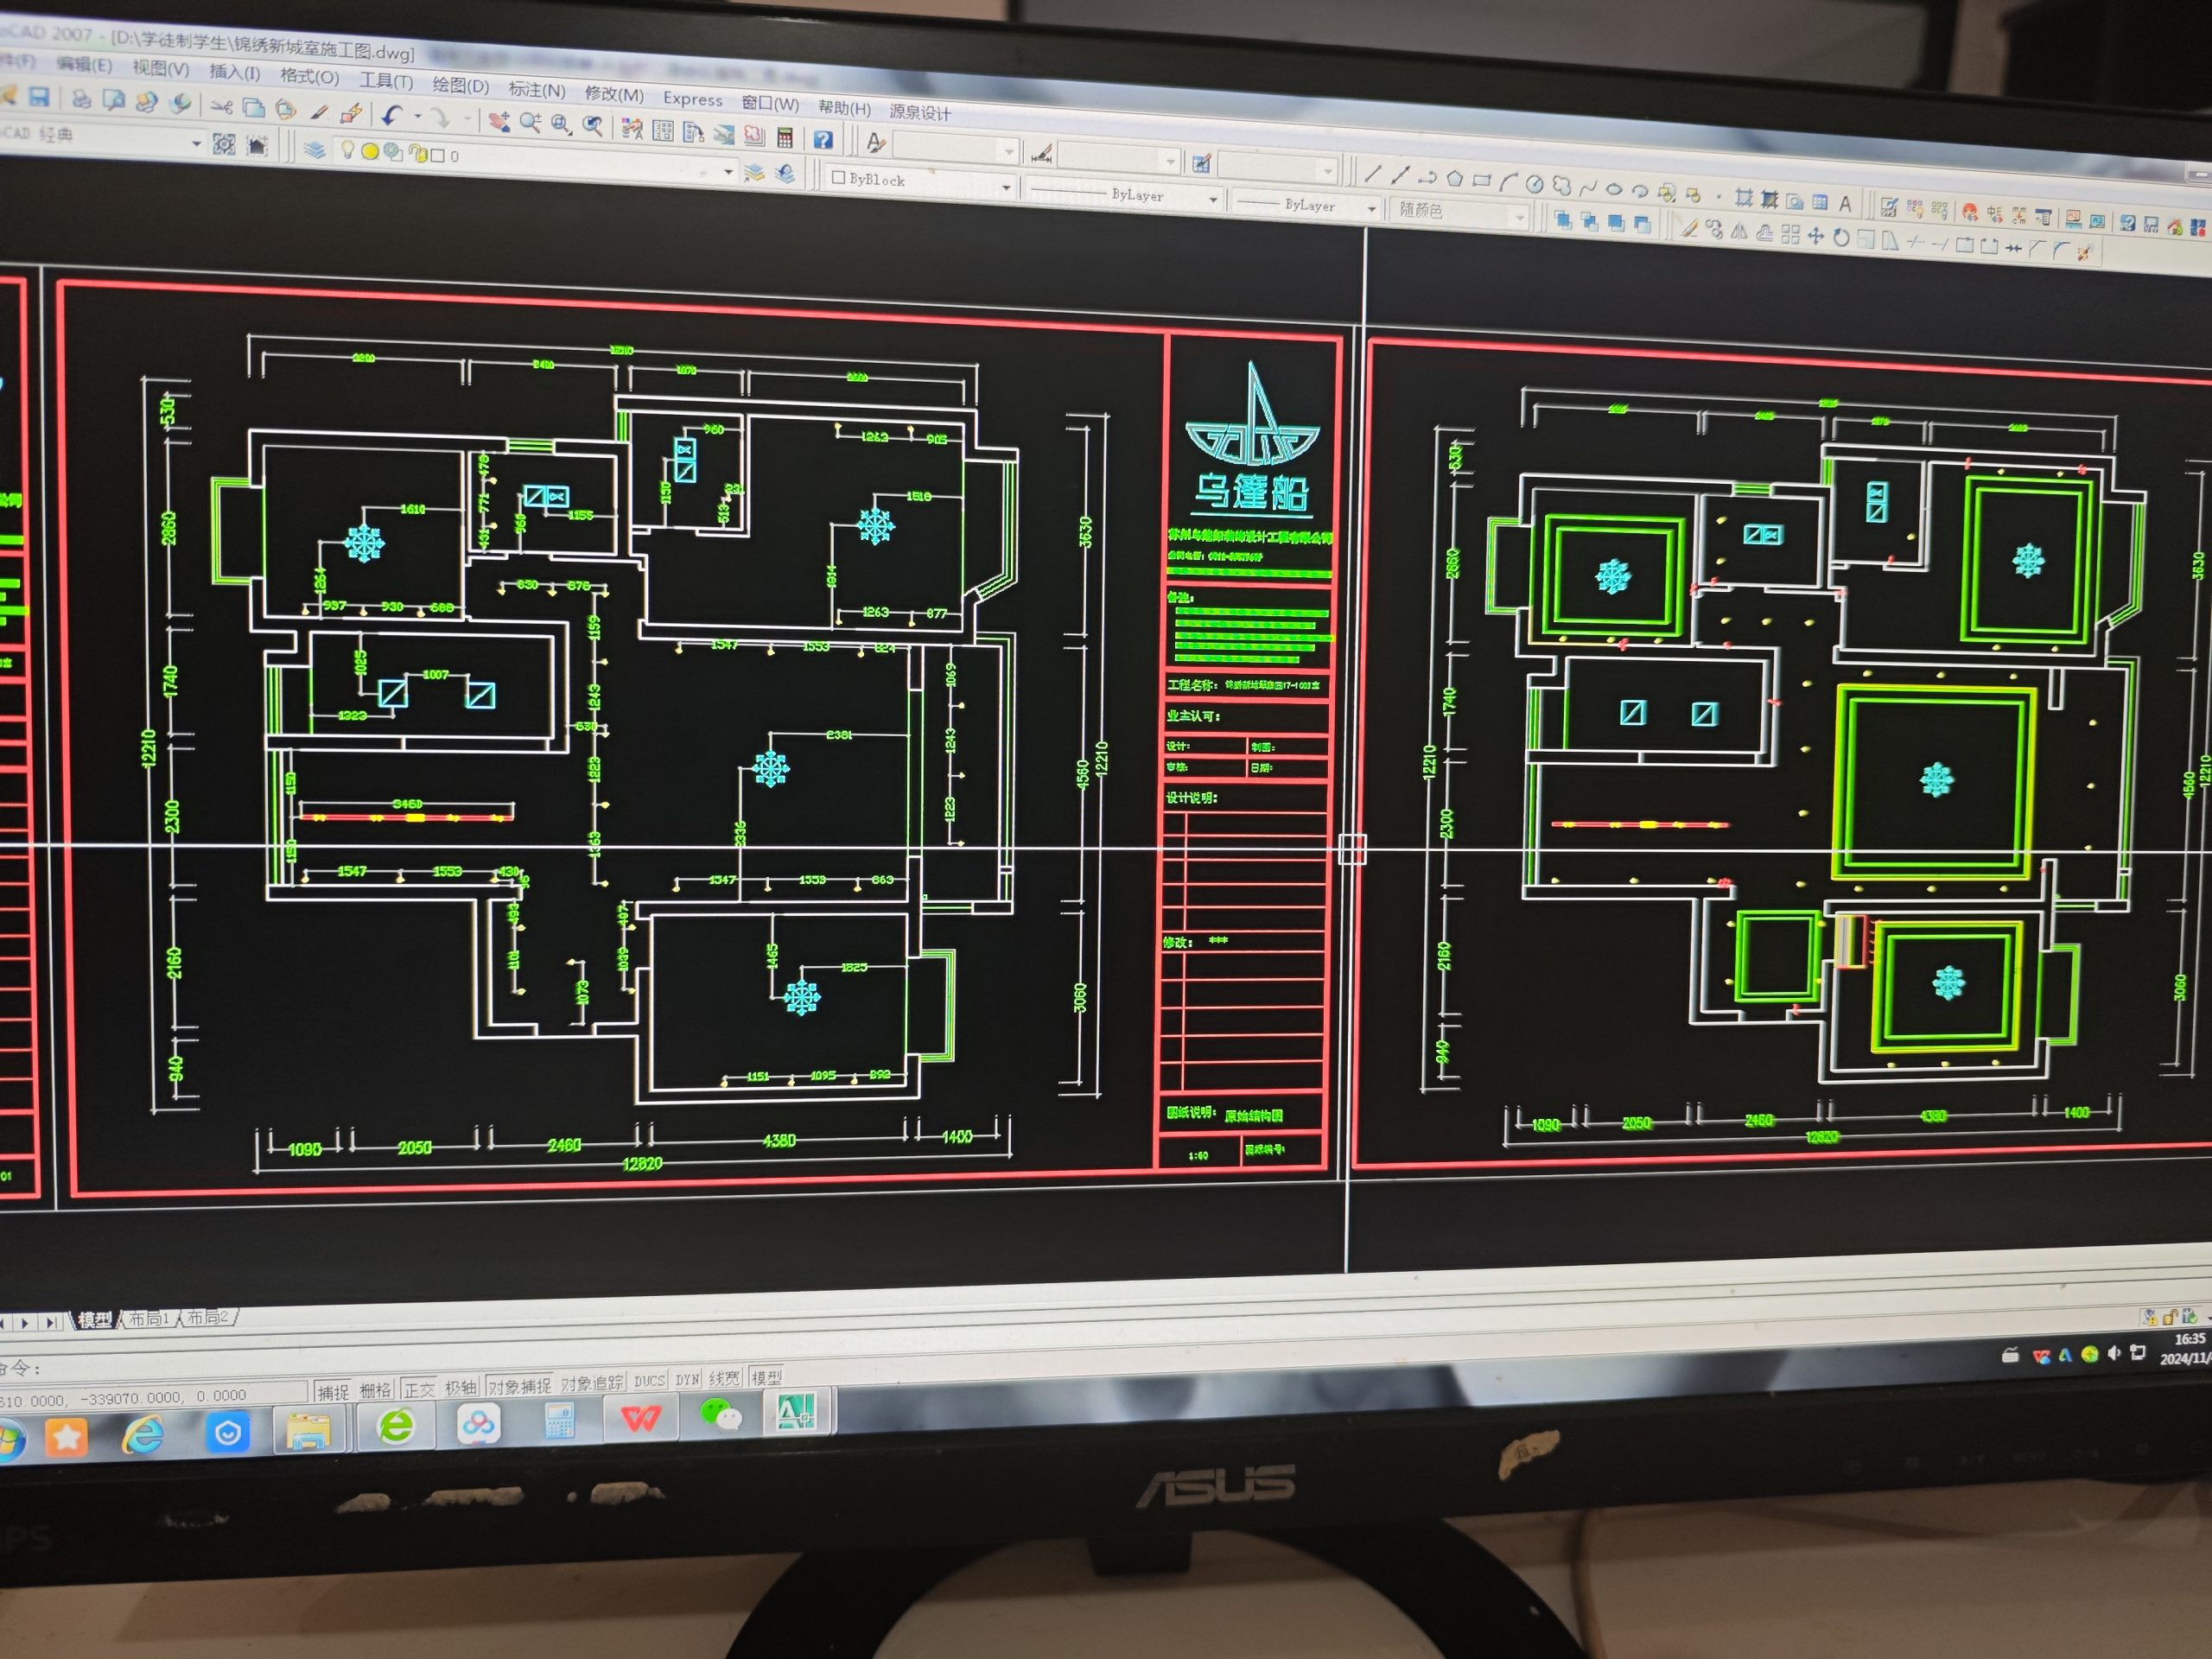Select the Polygon draw tool
Image resolution: width=2212 pixels, height=1659 pixels.
pos(1454,178)
